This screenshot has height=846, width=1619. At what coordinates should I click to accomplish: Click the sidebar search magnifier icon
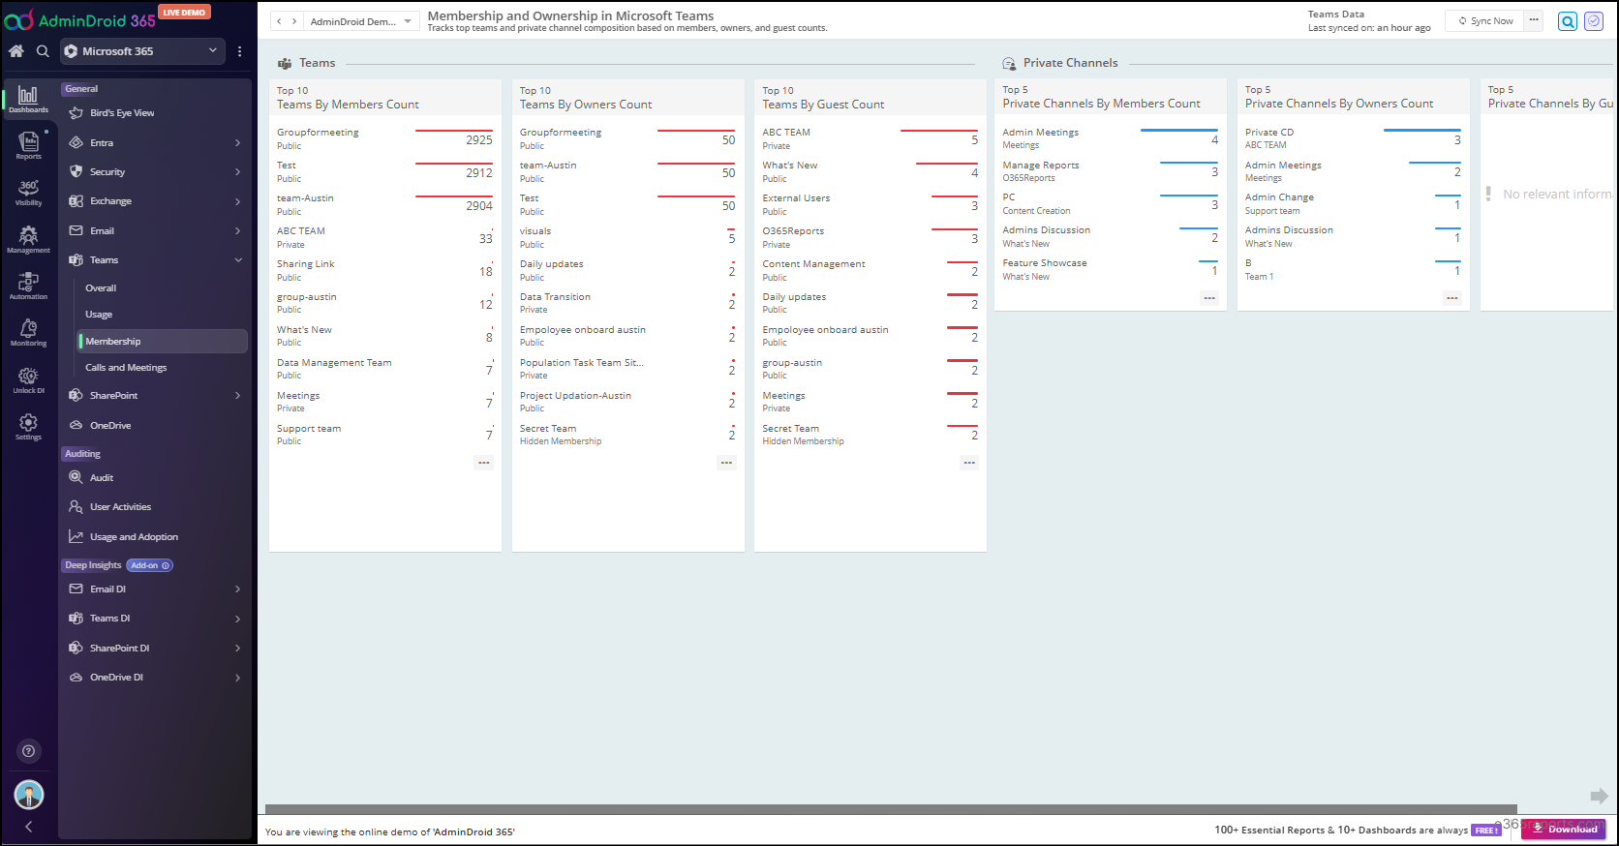click(x=43, y=51)
